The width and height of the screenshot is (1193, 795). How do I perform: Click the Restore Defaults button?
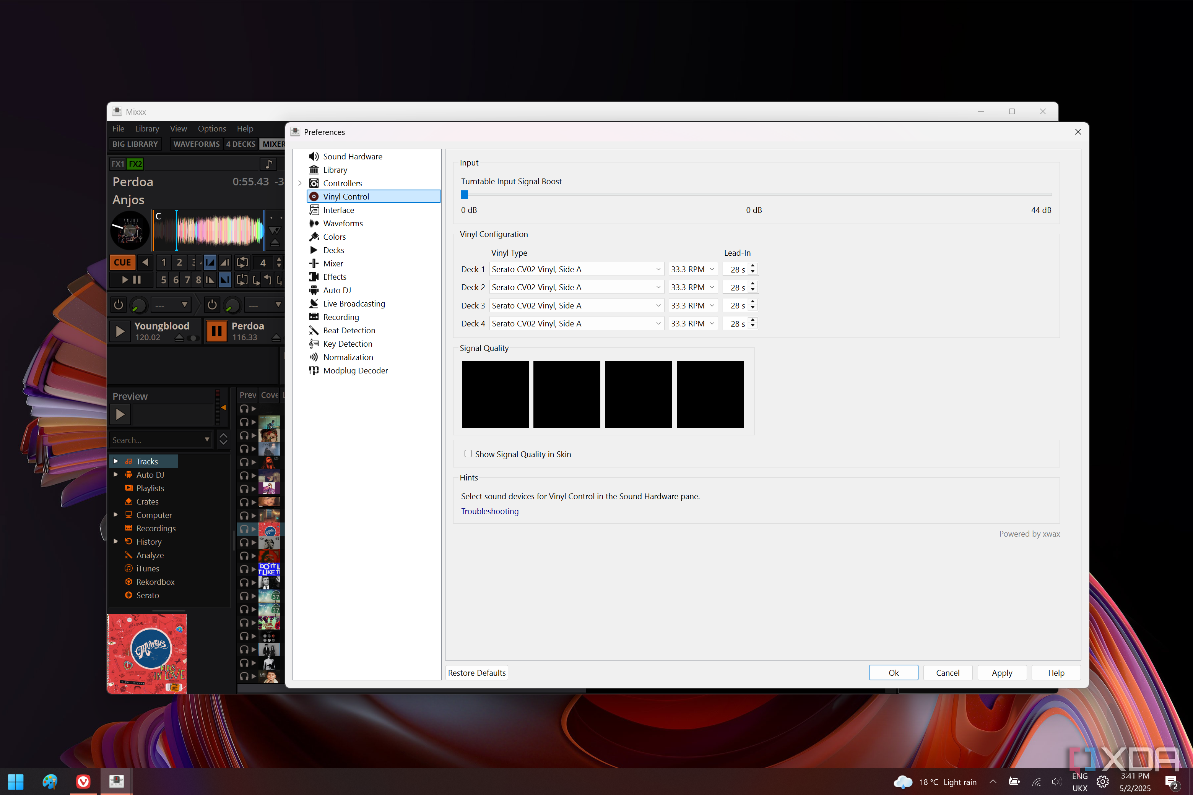click(476, 673)
